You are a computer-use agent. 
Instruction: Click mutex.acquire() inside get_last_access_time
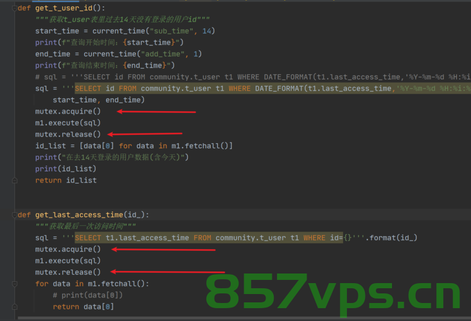(68, 249)
